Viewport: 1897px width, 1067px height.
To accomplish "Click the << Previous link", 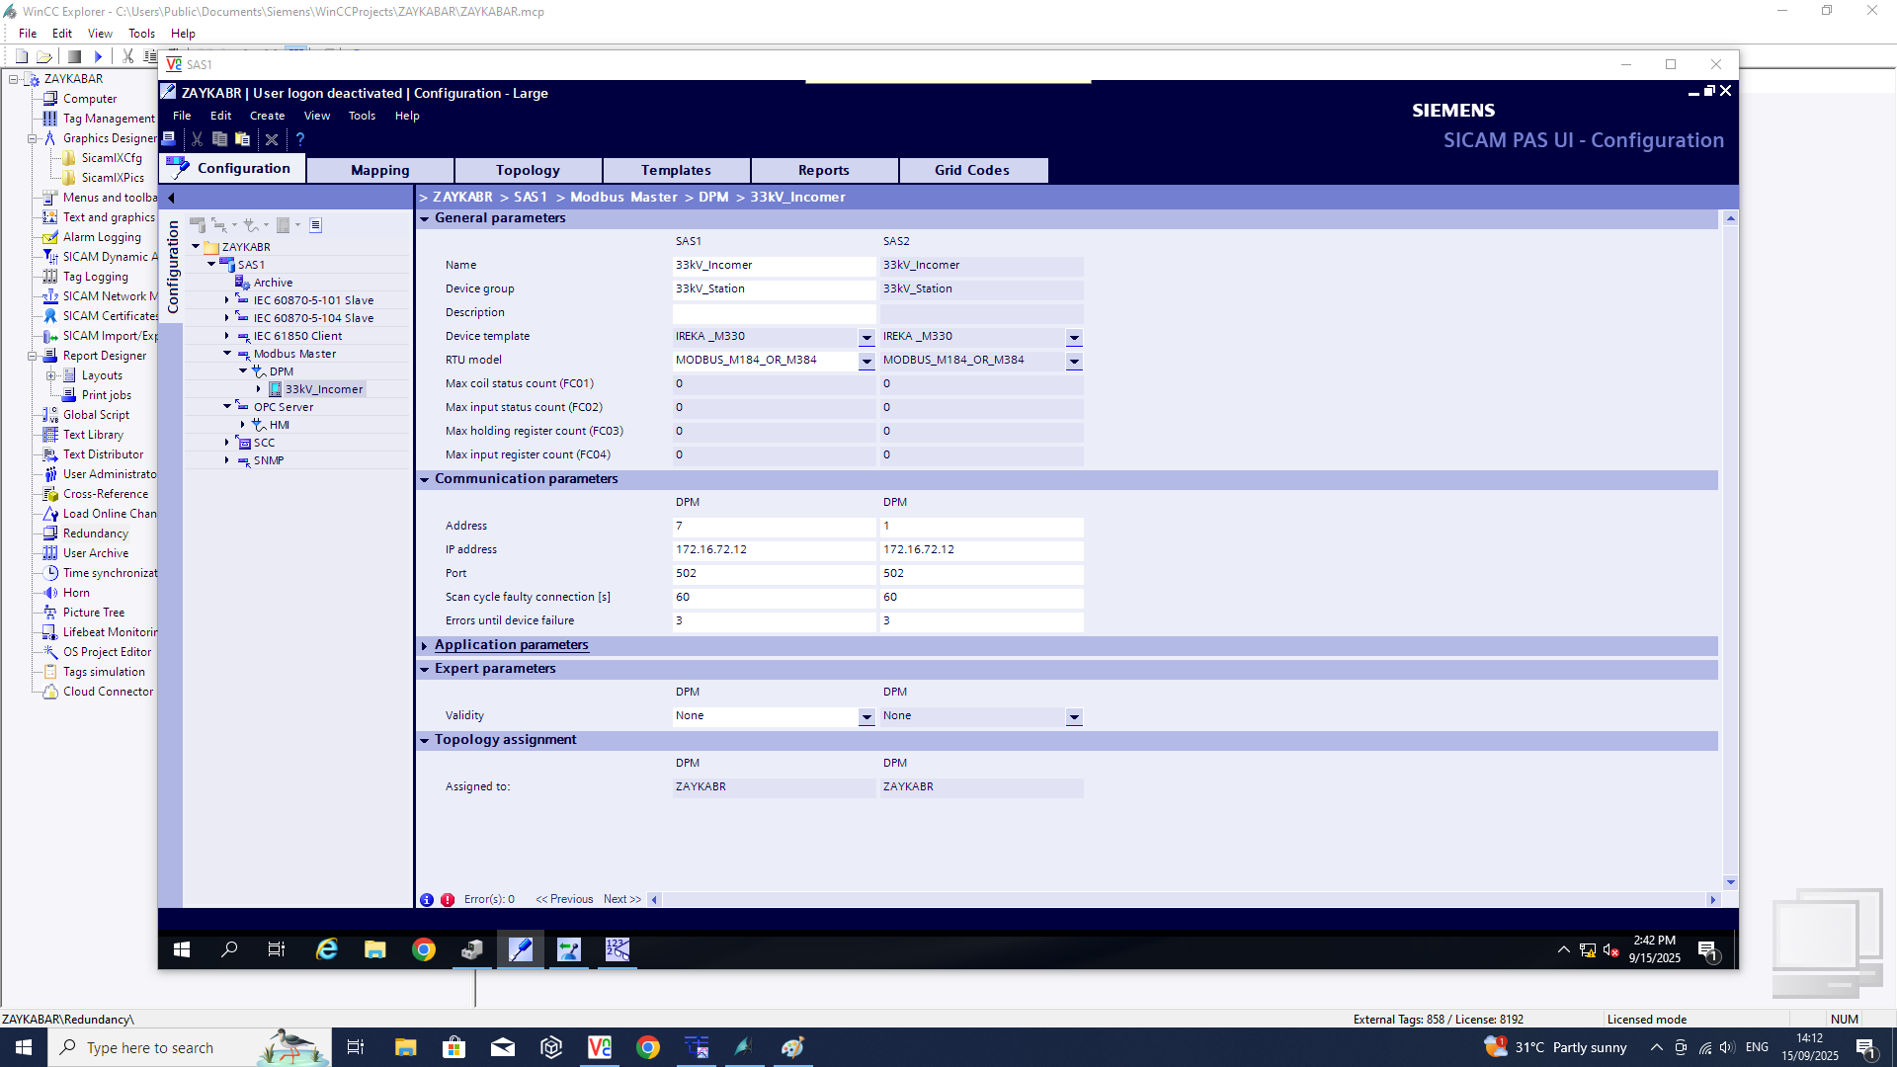I will pos(564,899).
